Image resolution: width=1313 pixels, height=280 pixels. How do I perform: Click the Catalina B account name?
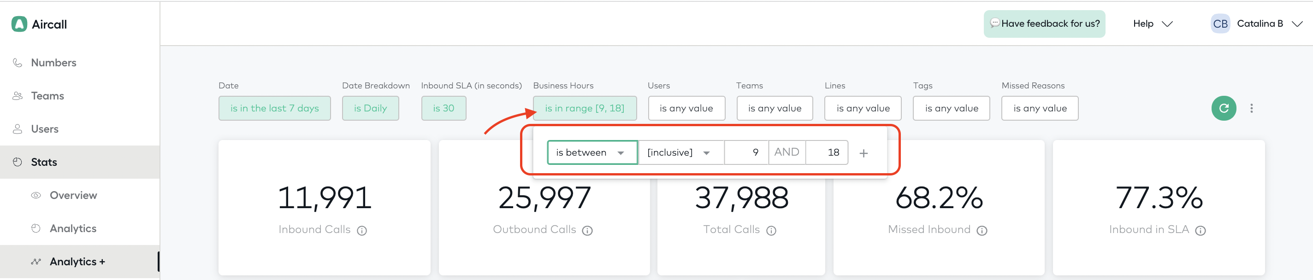click(1260, 23)
